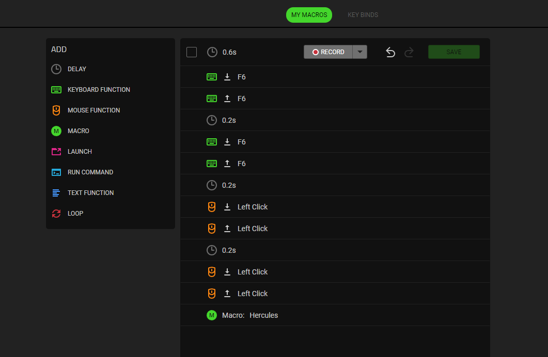Select the first Left Click release row
The image size is (548, 357).
coord(335,229)
